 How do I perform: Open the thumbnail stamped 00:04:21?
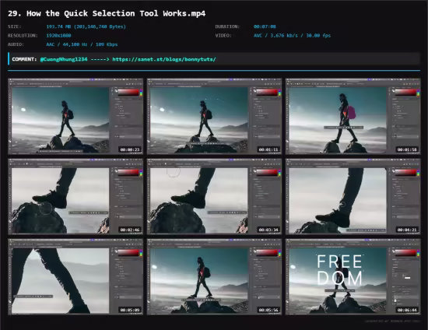coord(353,197)
